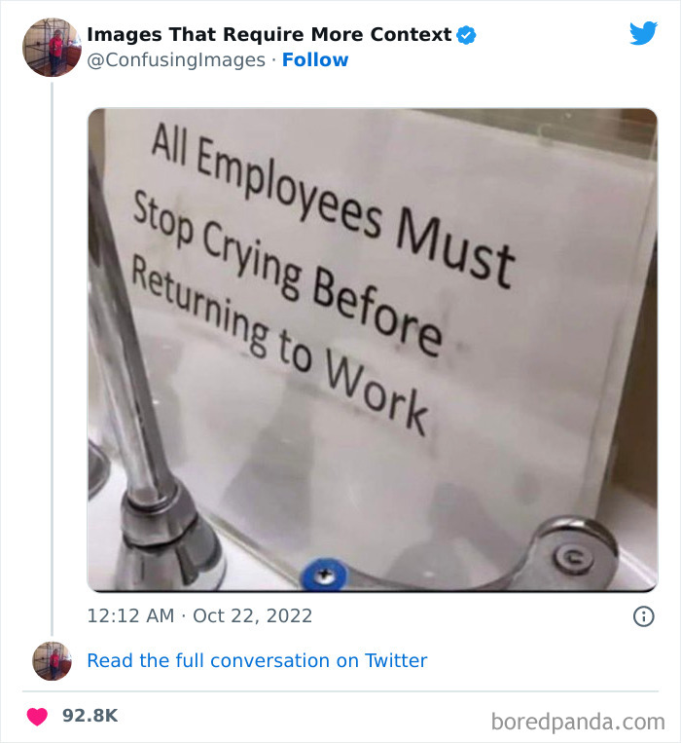Open the Images That Require More Context profile name
This screenshot has height=743, width=681.
269,35
